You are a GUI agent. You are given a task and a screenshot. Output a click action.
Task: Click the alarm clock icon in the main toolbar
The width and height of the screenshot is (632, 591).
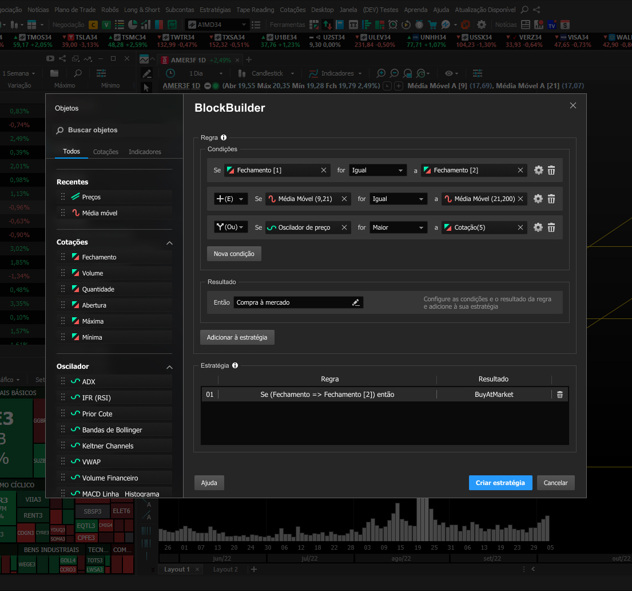tap(392, 25)
